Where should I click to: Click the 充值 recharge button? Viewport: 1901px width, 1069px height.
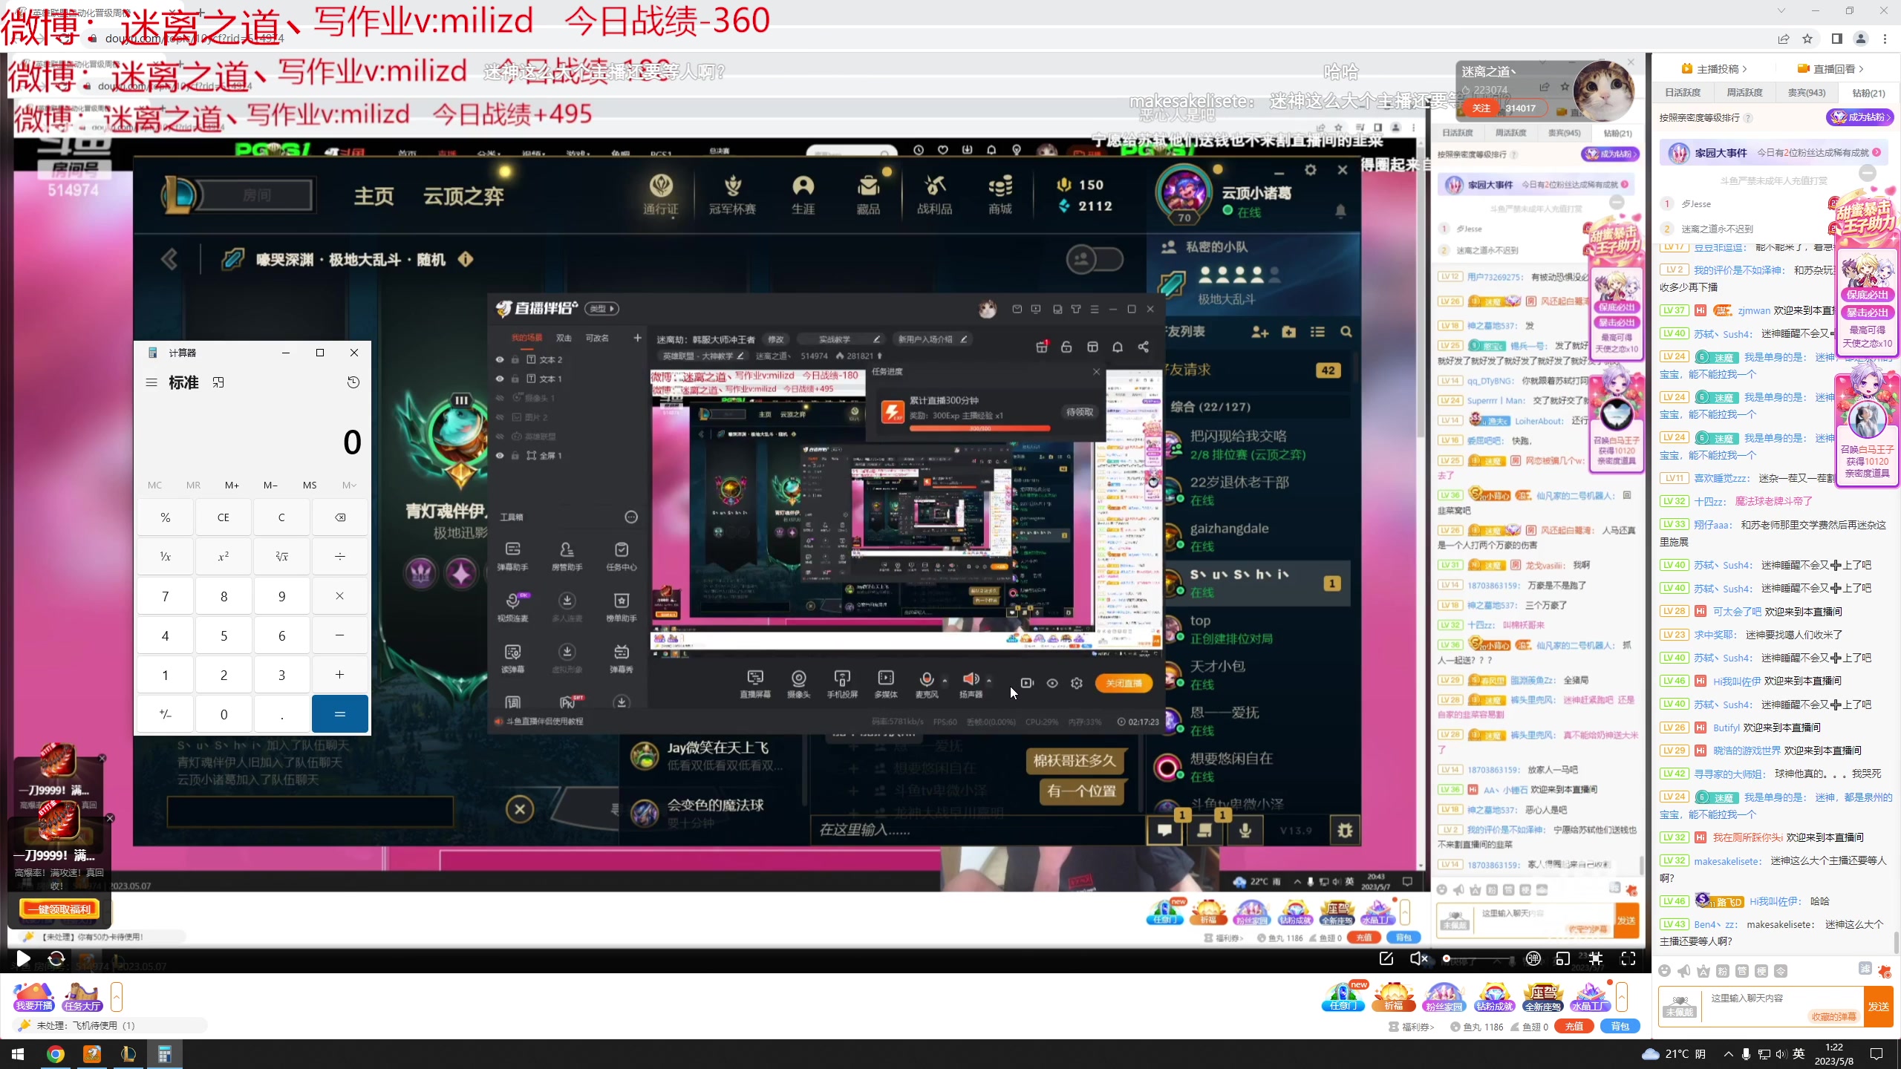click(1574, 1027)
